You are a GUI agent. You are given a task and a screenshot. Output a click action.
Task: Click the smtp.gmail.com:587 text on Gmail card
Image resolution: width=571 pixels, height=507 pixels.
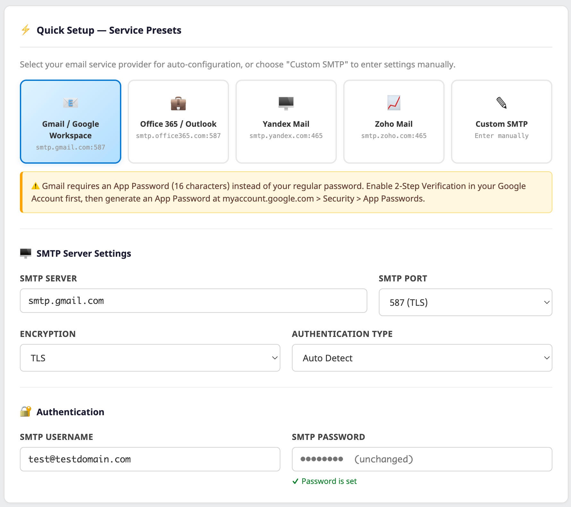point(71,147)
